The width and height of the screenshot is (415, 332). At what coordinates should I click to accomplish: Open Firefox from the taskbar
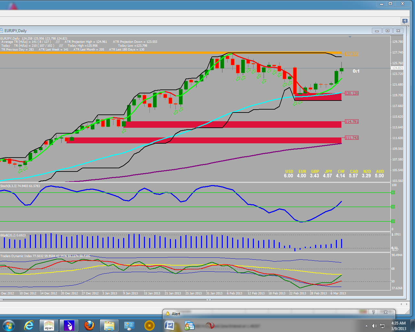coord(89,325)
